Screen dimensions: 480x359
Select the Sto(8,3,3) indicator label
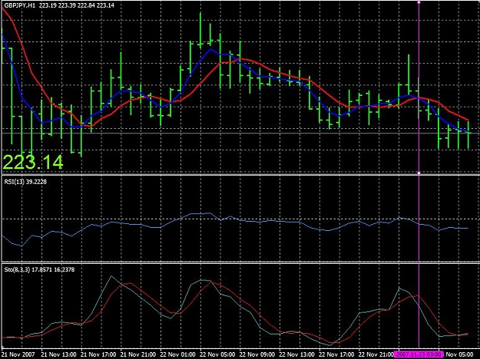coord(39,270)
